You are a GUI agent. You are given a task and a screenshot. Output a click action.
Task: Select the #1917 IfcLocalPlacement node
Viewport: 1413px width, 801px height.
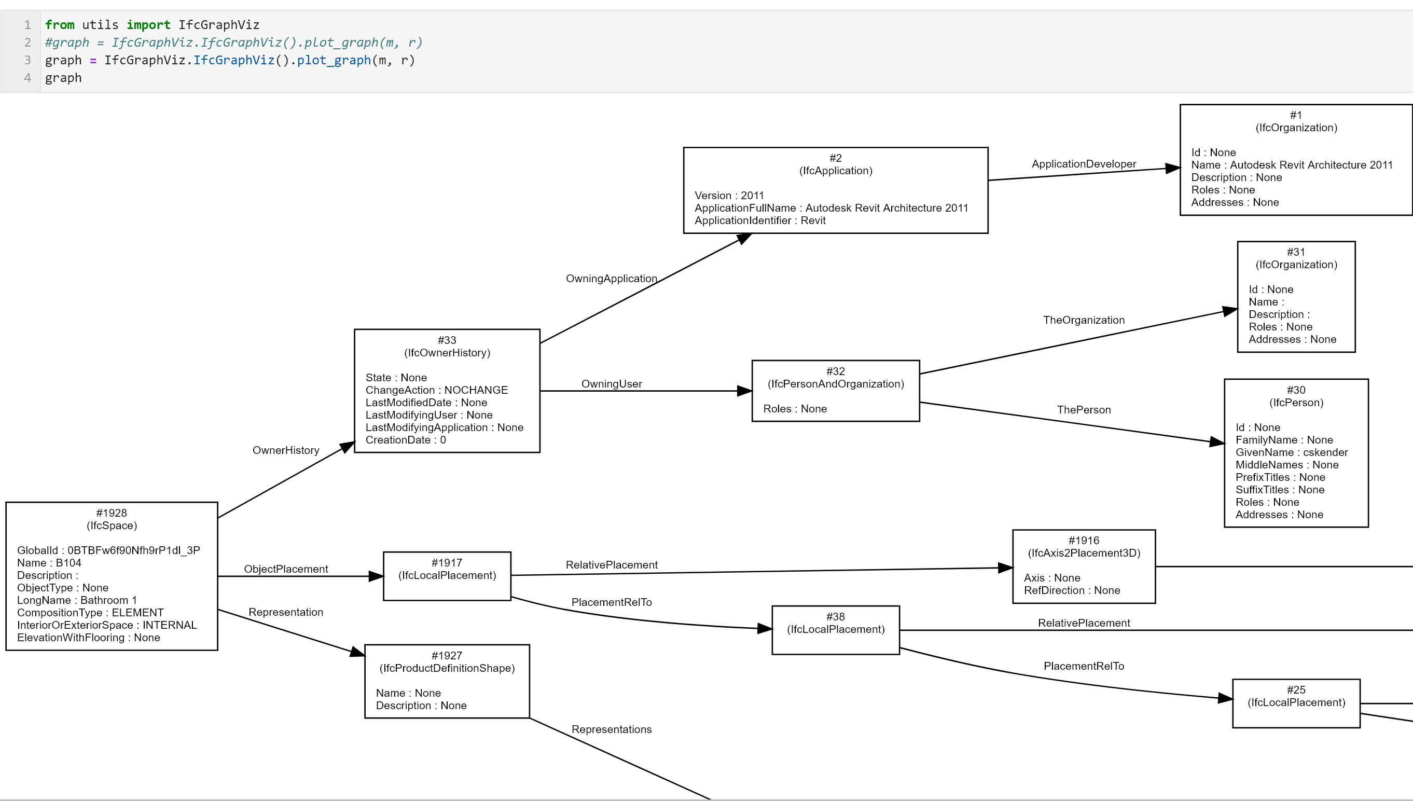tap(447, 576)
